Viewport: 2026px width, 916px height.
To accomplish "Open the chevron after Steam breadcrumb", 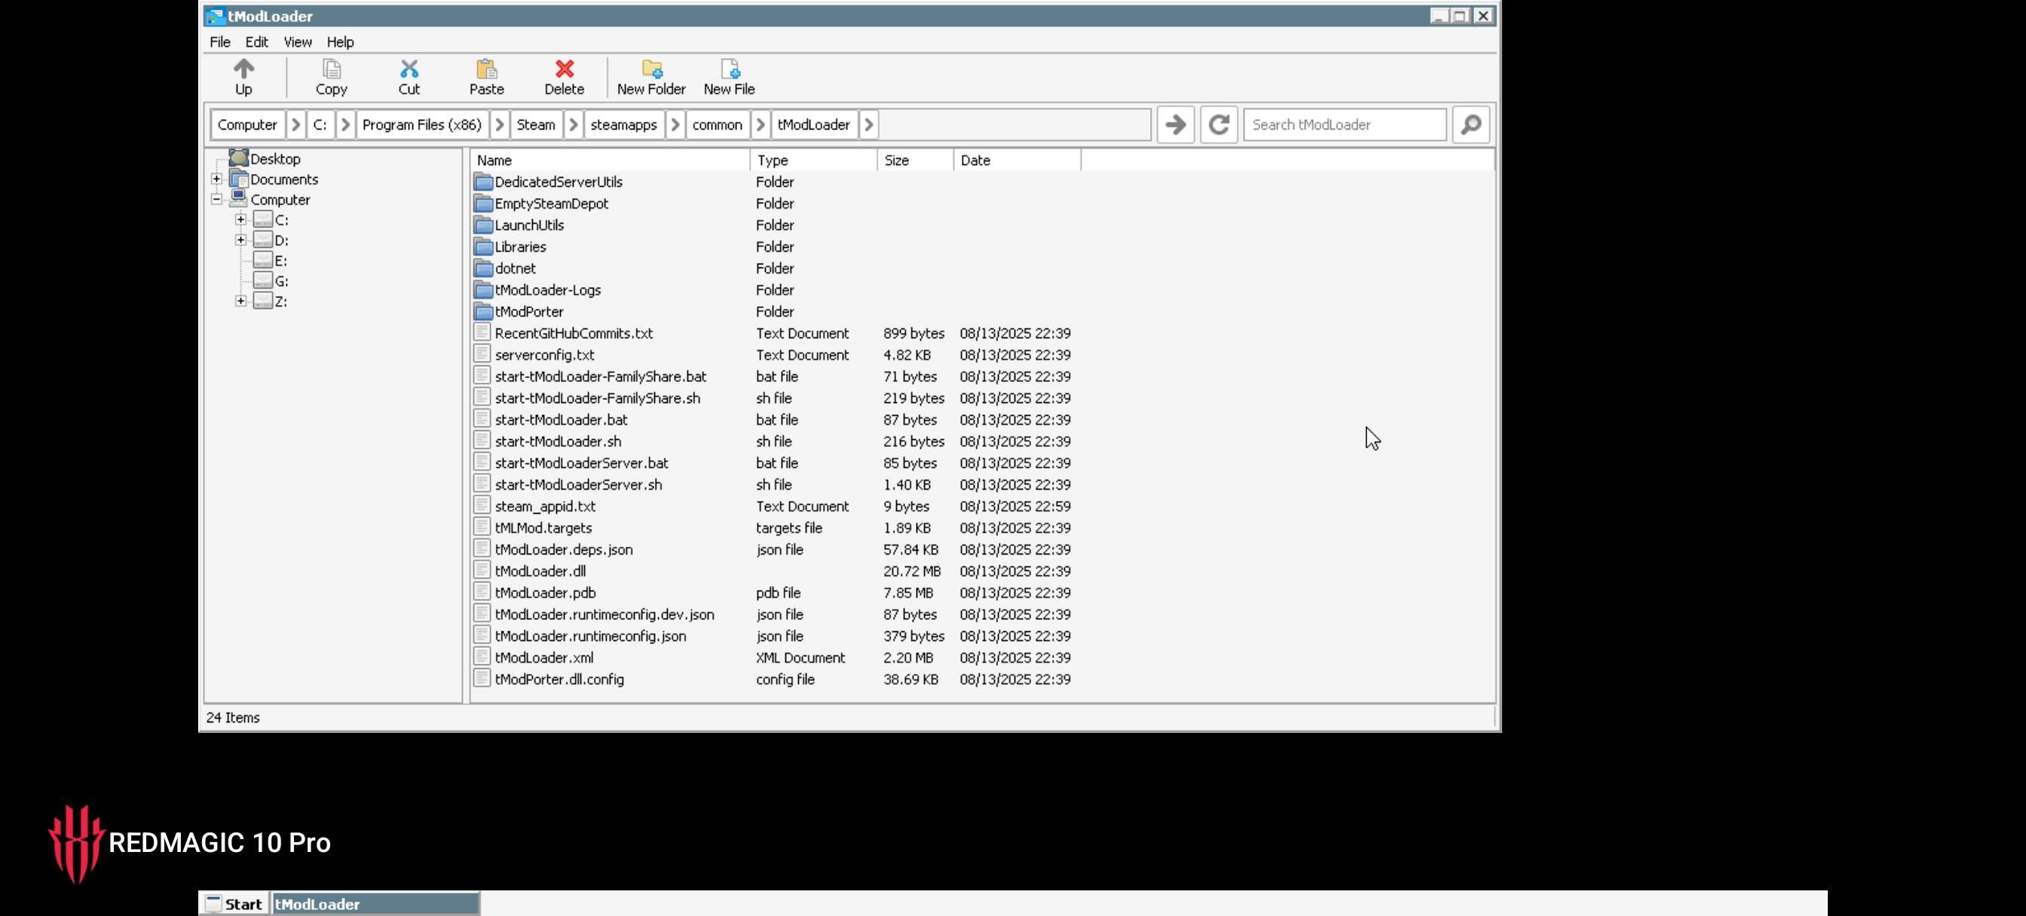I will (574, 124).
